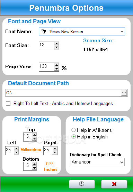This screenshot has height=192, width=133.
Task: Click the Right margin value field
Action: [48, 151]
